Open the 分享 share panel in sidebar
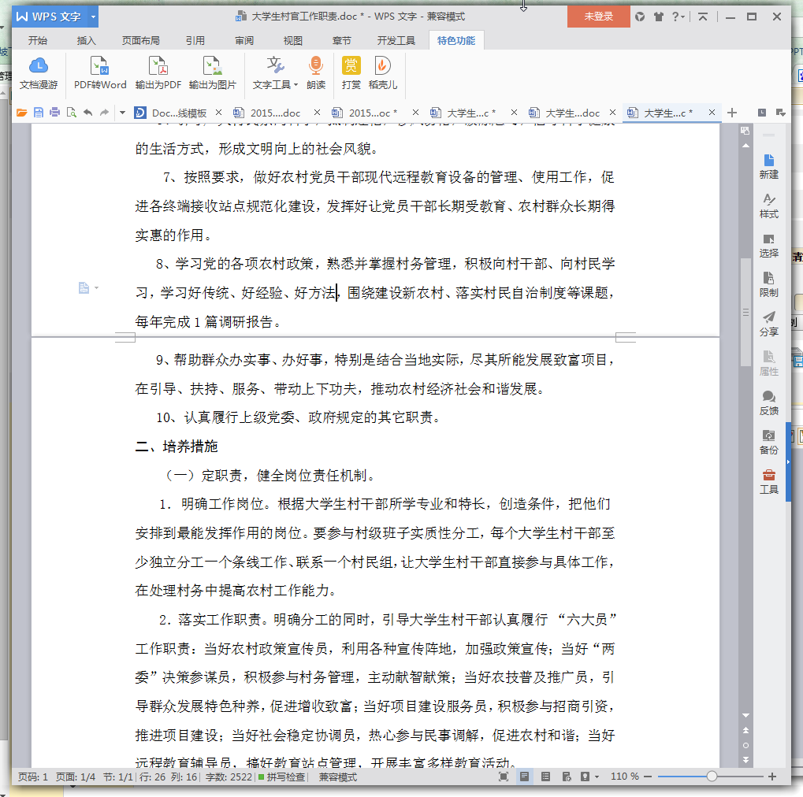The width and height of the screenshot is (803, 797). [x=768, y=323]
